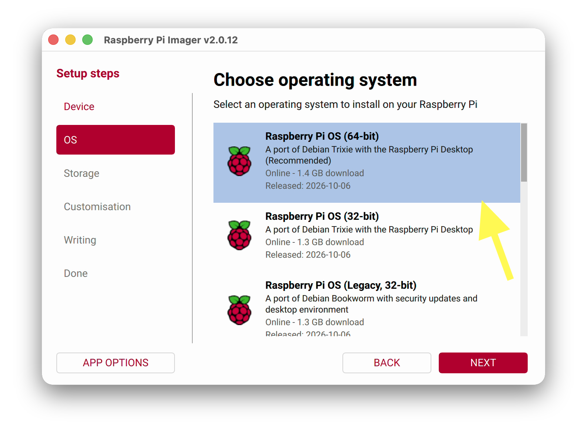Minimize the Imager window with yellow button
This screenshot has width=587, height=440.
pyautogui.click(x=70, y=40)
